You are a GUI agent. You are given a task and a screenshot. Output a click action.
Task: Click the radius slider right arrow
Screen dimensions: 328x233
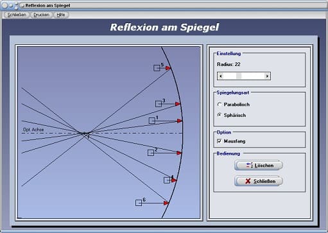[x=267, y=76]
